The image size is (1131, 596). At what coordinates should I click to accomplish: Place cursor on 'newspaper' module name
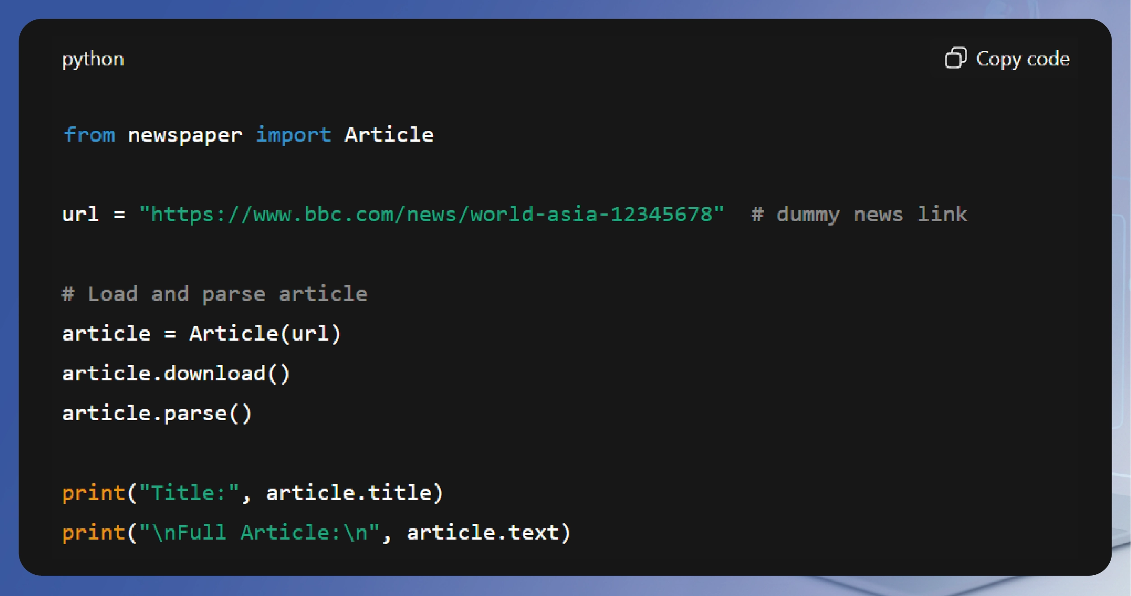click(185, 135)
